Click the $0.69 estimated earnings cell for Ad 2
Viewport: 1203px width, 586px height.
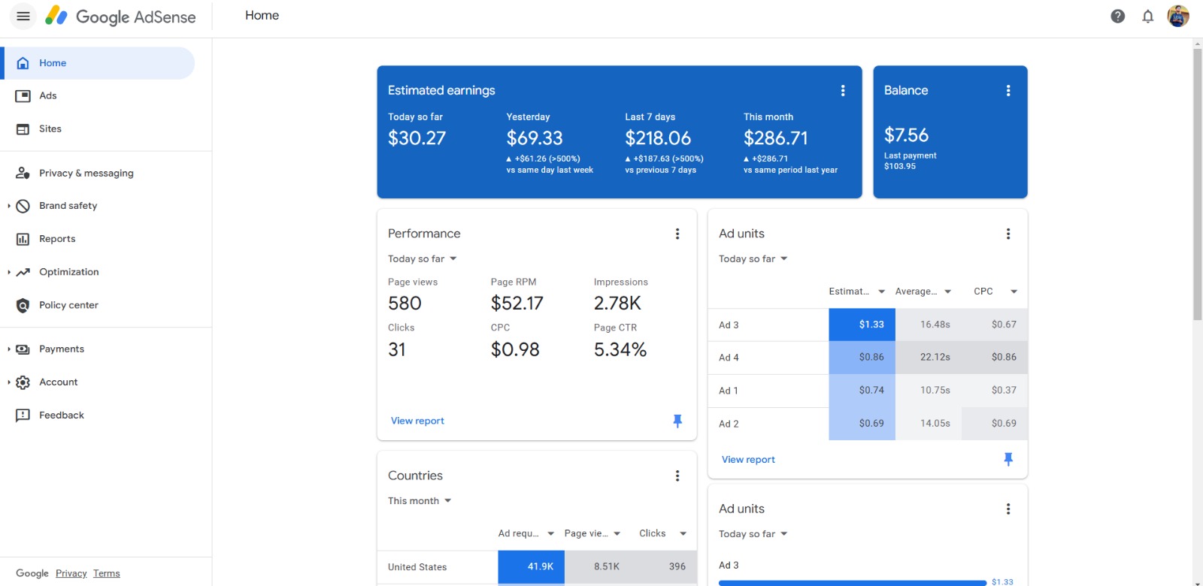tap(862, 424)
